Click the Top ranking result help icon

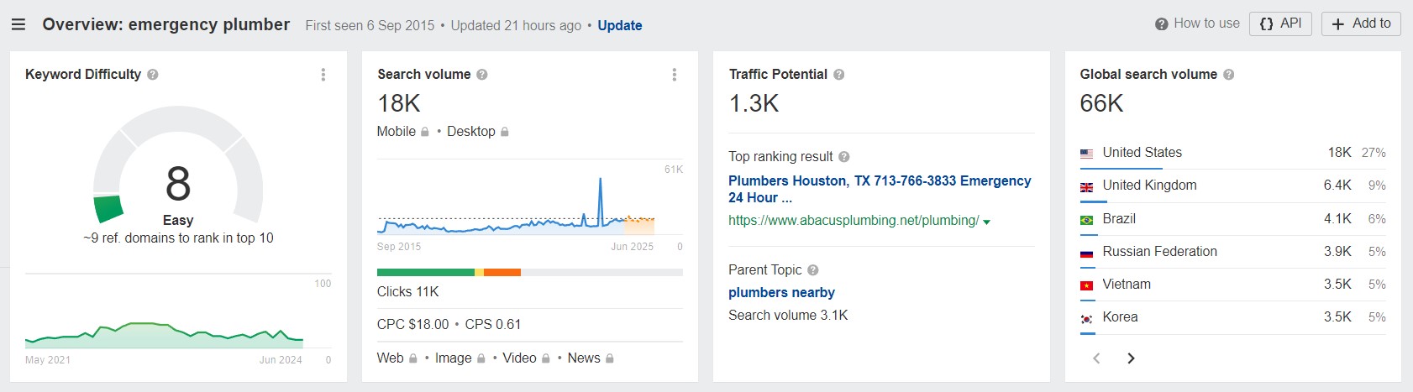844,157
